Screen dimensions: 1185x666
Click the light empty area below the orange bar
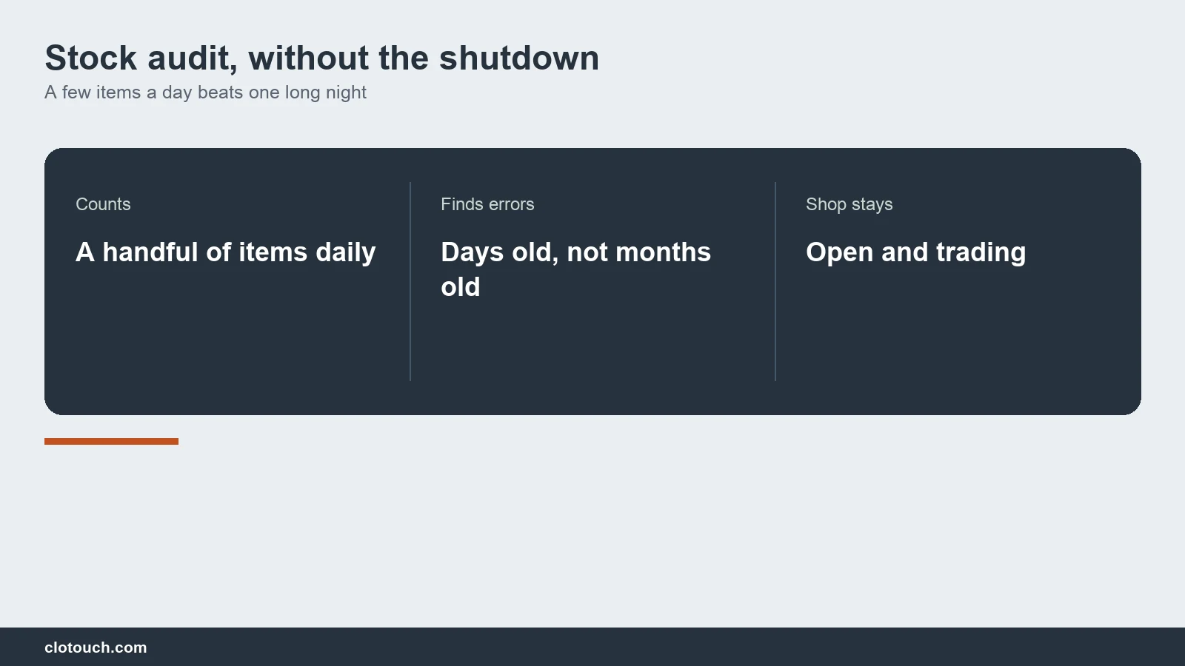pos(592,533)
